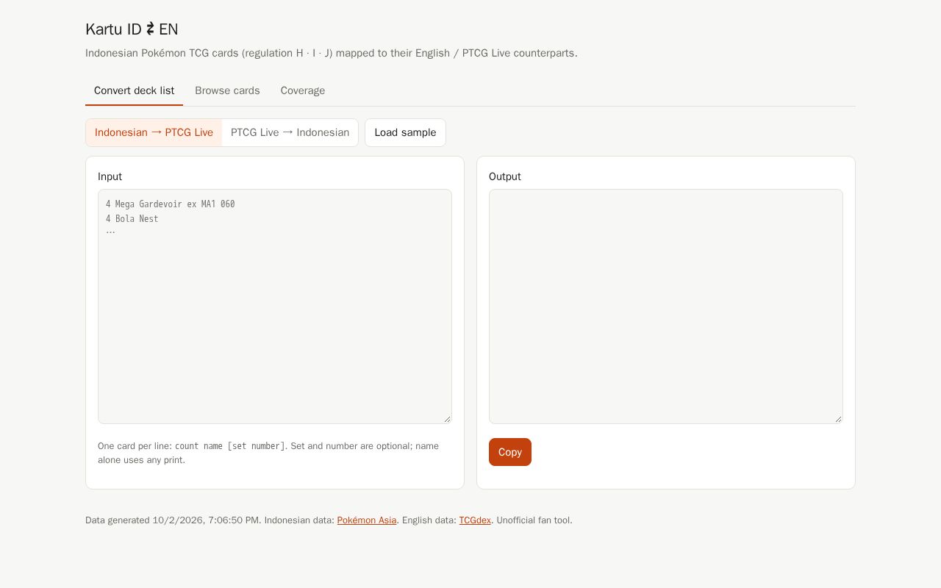The width and height of the screenshot is (941, 588).
Task: Click the Kartu ID EN page title
Action: [132, 29]
